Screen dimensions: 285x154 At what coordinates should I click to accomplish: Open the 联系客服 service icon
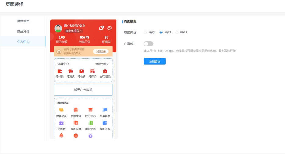105,110
